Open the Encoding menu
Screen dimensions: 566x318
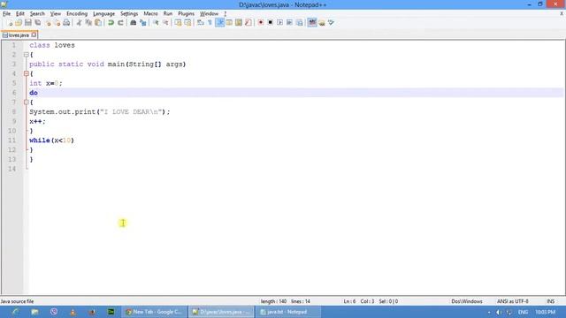coord(77,14)
